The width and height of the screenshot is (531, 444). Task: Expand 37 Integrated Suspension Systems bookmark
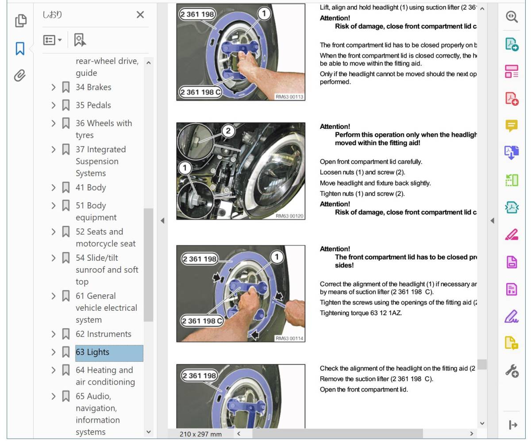(x=54, y=150)
